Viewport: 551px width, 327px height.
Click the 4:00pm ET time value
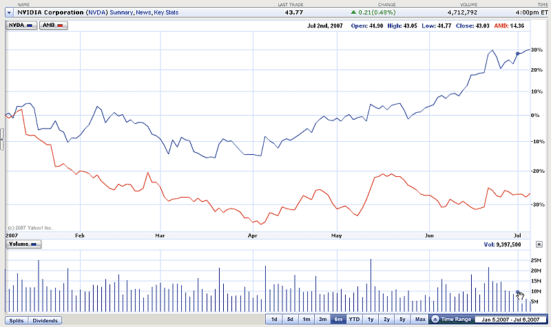coord(532,12)
